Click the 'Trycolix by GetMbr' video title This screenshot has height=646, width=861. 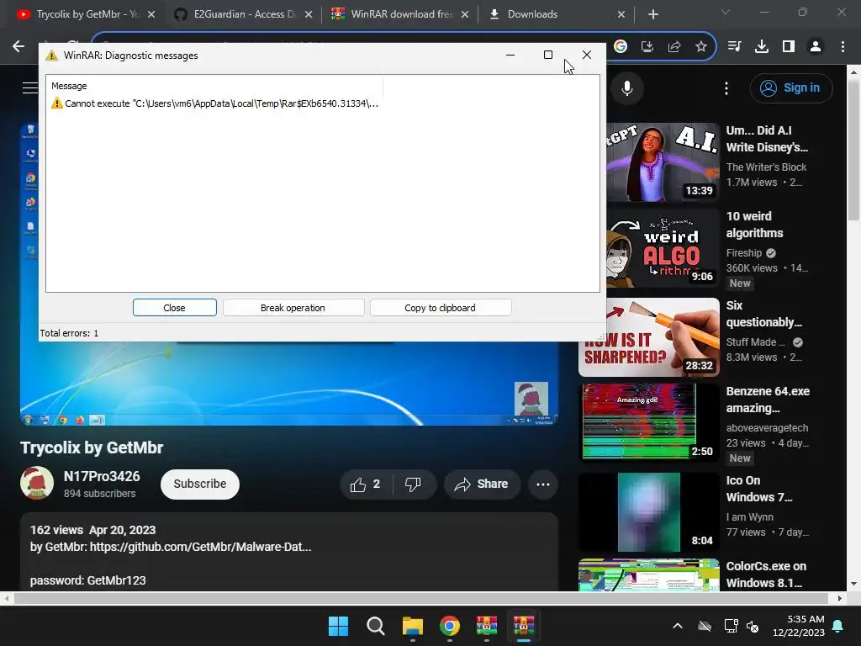92,447
